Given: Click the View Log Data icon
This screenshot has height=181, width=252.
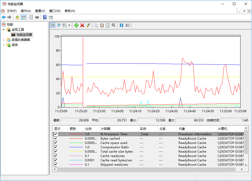Looking at the screenshot, I should (59, 25).
